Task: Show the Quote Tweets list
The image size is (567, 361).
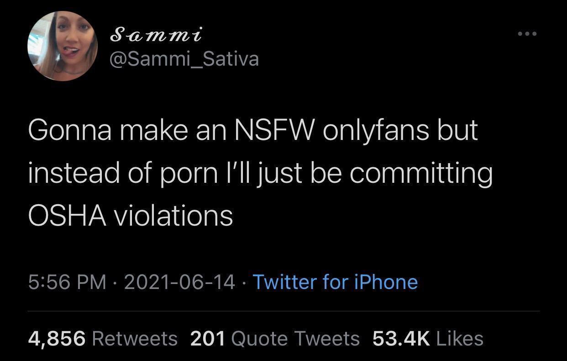Action: [x=295, y=339]
